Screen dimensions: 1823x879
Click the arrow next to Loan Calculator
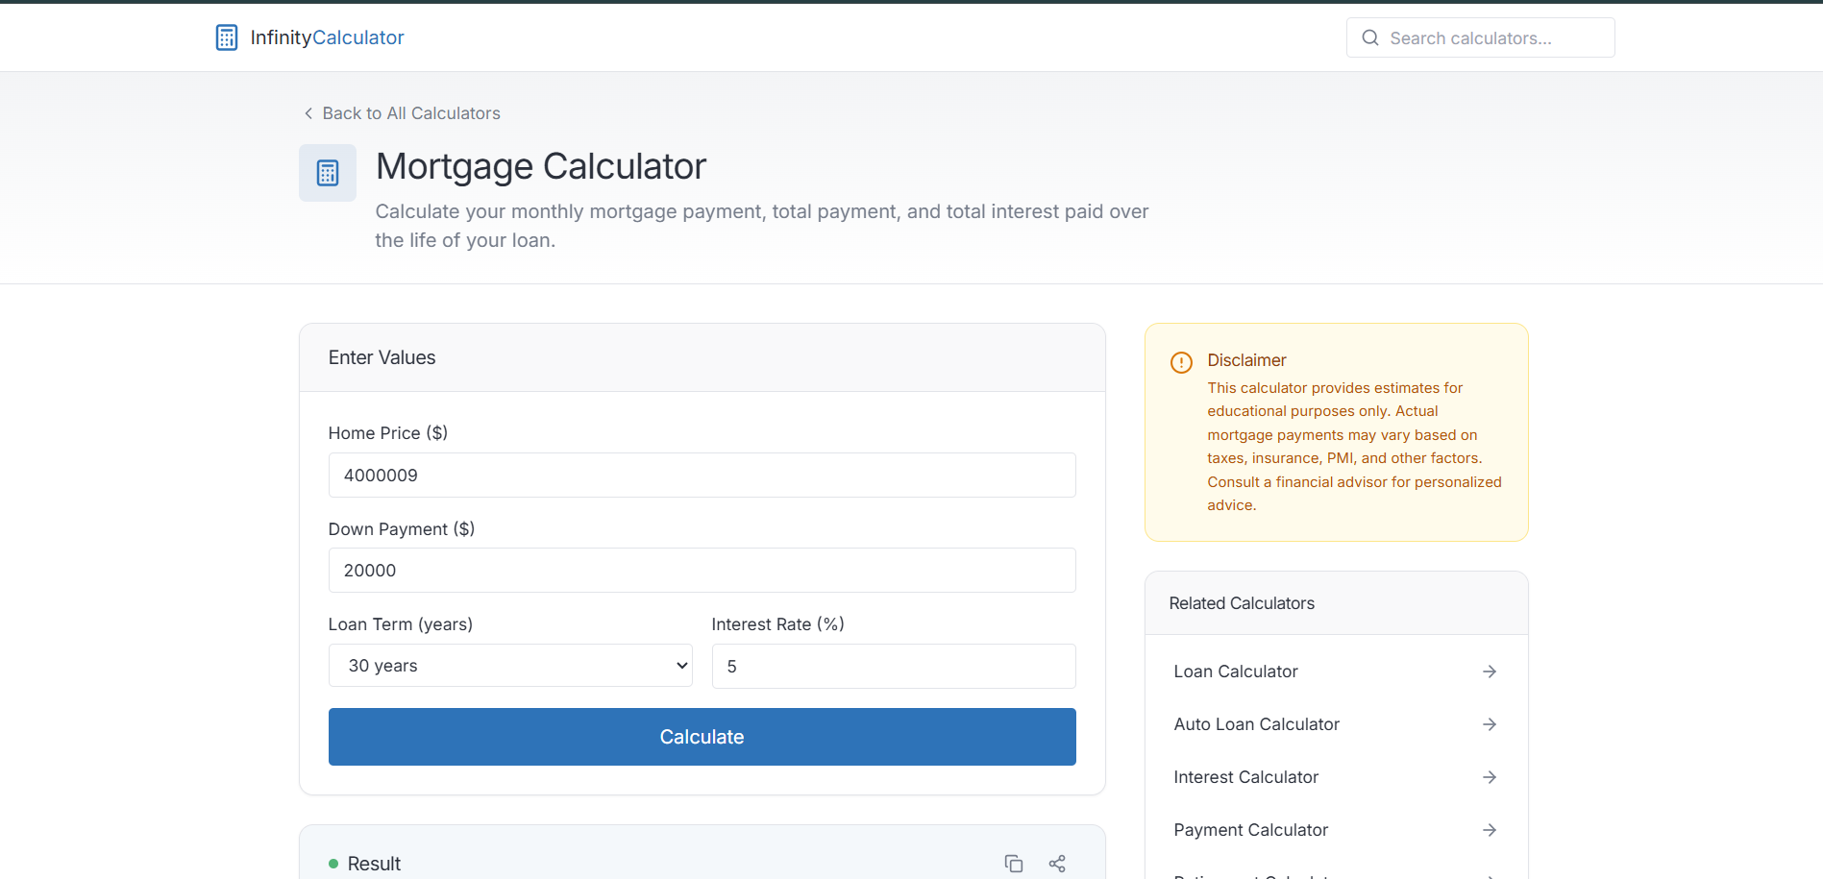coord(1490,671)
